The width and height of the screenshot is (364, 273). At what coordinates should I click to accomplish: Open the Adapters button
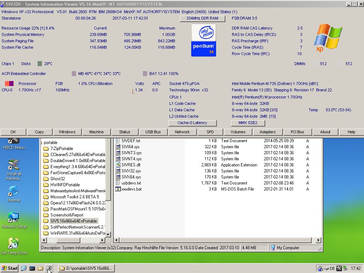[x=268, y=132]
